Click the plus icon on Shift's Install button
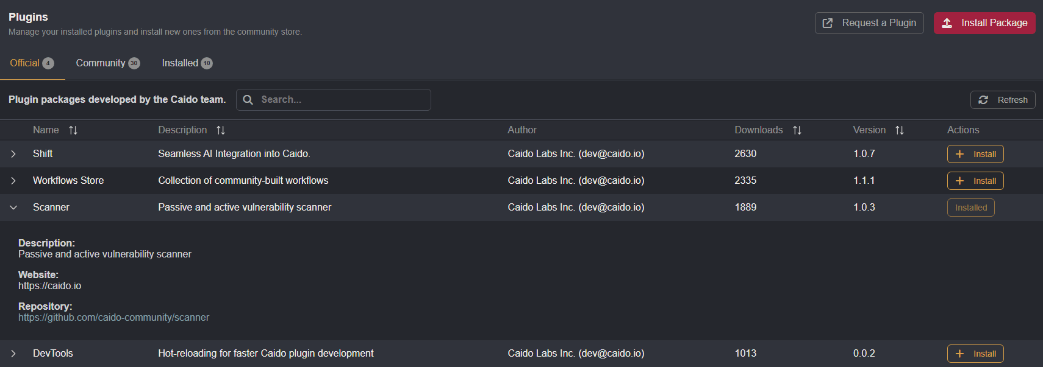The width and height of the screenshot is (1043, 367). (961, 154)
